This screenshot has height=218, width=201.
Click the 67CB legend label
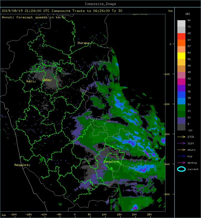(x=191, y=137)
